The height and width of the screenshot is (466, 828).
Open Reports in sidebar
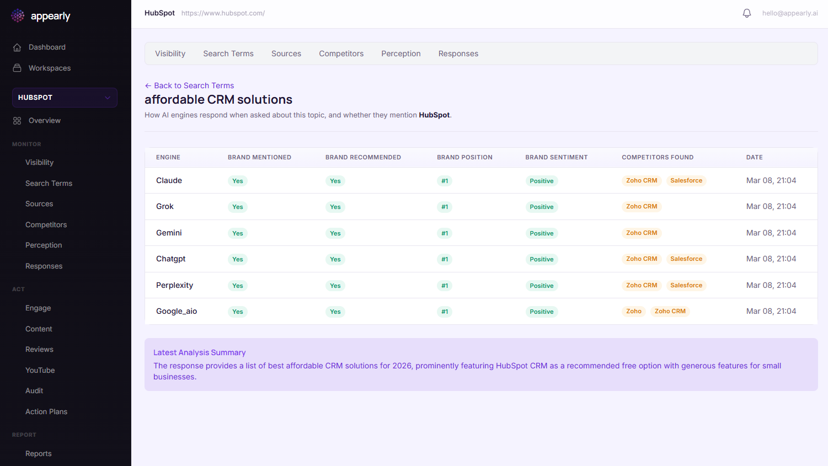click(38, 453)
